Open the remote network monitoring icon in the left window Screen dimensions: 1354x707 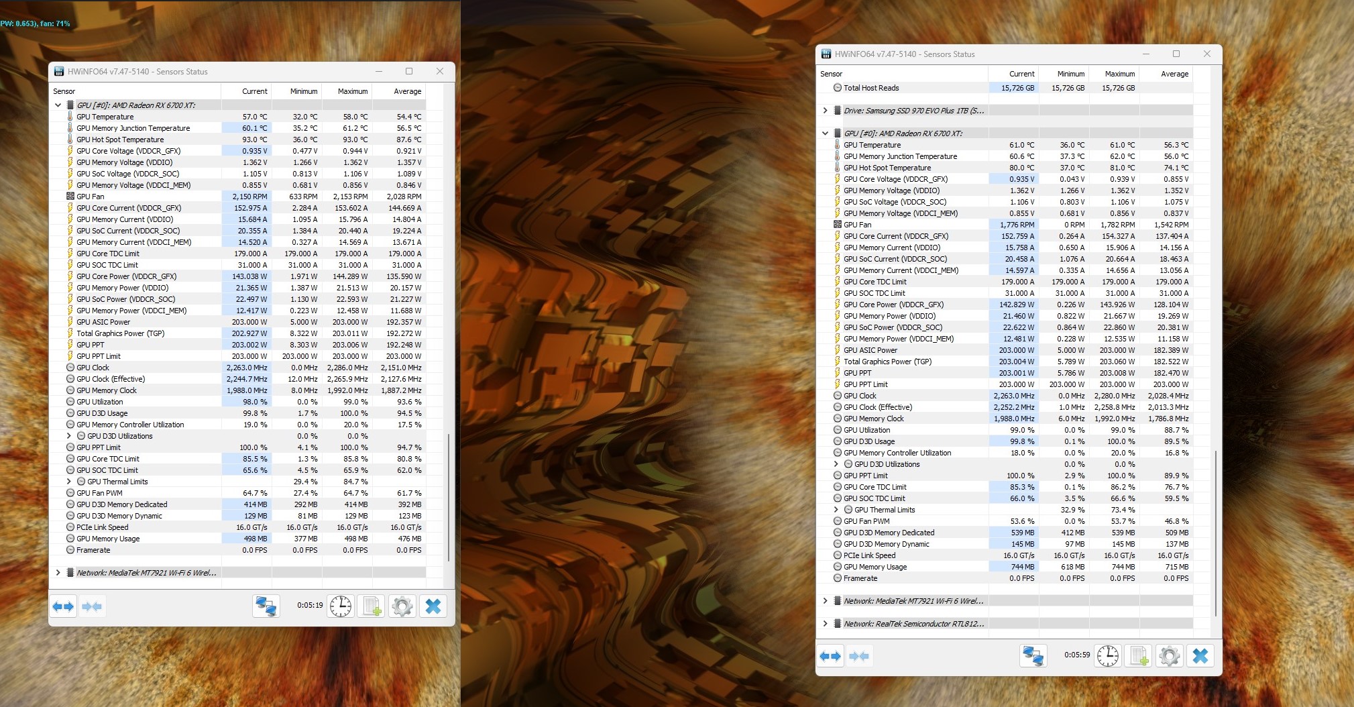(266, 606)
